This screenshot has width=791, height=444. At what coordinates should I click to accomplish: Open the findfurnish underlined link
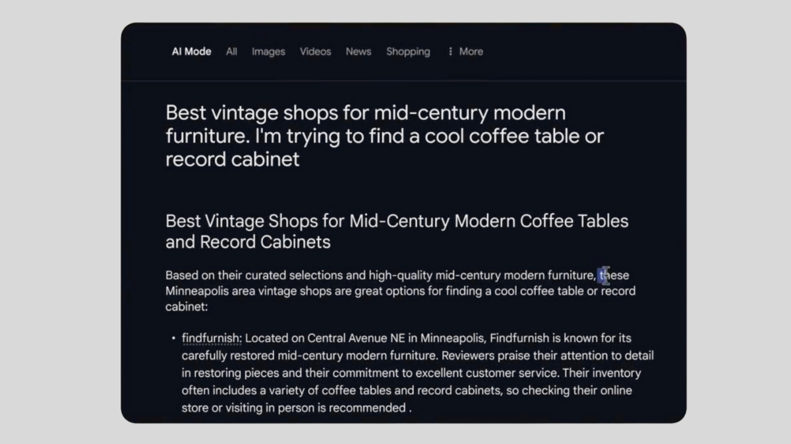(212, 338)
